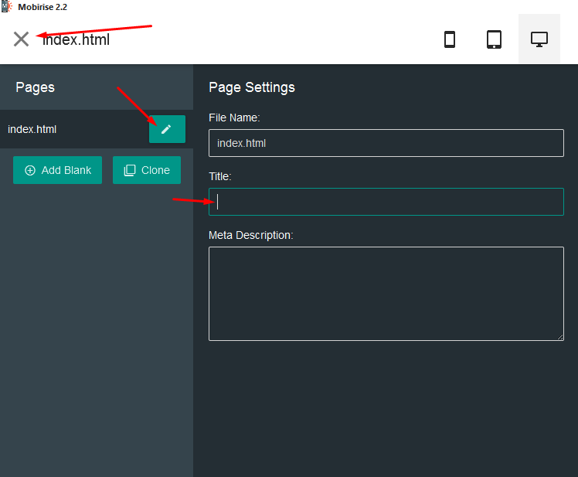
Task: Click the Pages panel heading
Action: [x=35, y=87]
